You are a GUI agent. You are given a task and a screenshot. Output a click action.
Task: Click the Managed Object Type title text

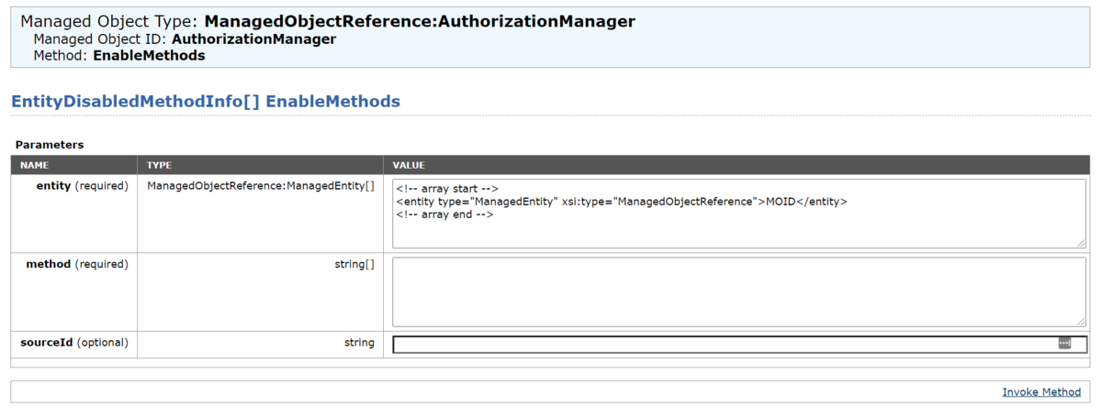tap(328, 21)
